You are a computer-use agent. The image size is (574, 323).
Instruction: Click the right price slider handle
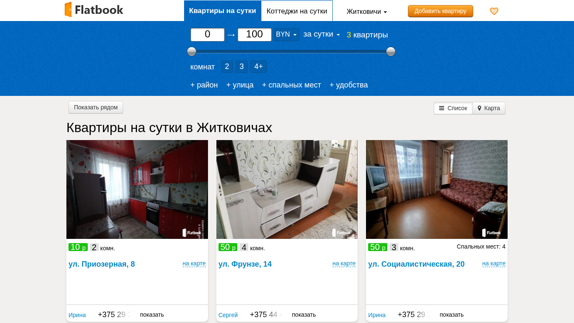coord(391,52)
